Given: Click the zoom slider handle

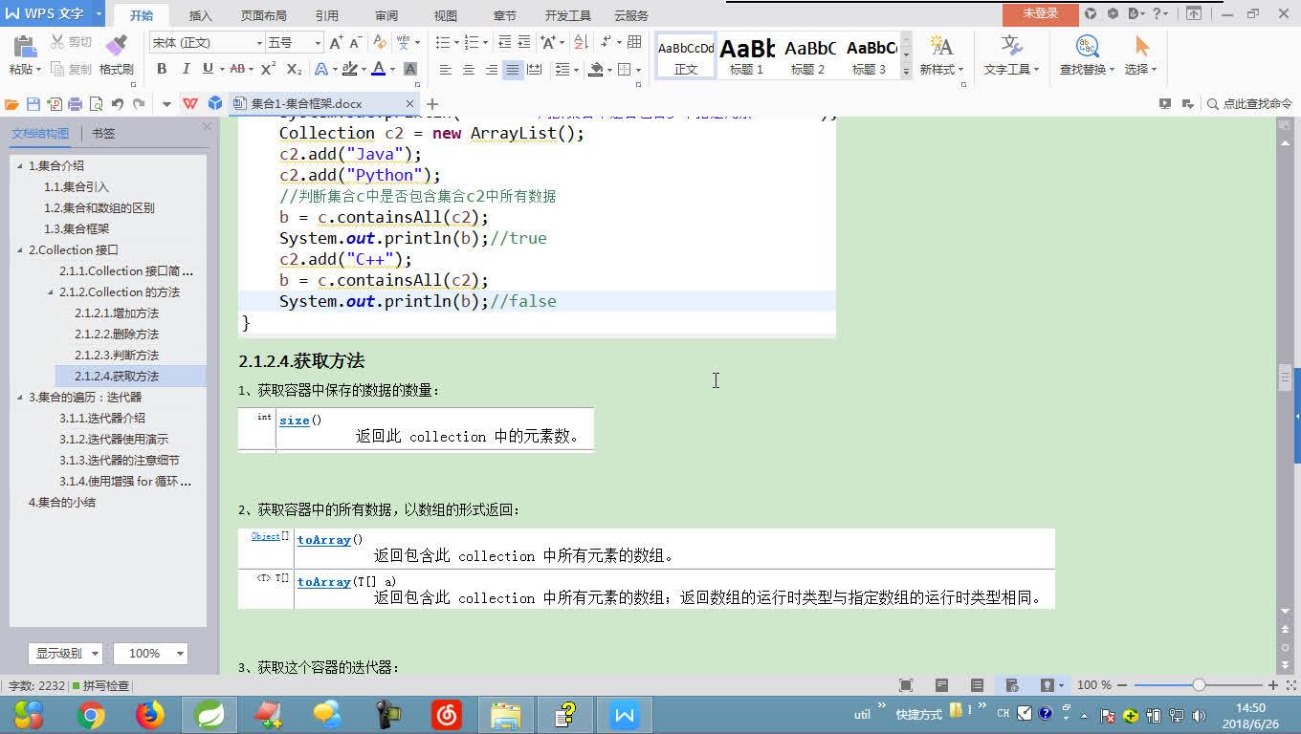Looking at the screenshot, I should coord(1199,685).
